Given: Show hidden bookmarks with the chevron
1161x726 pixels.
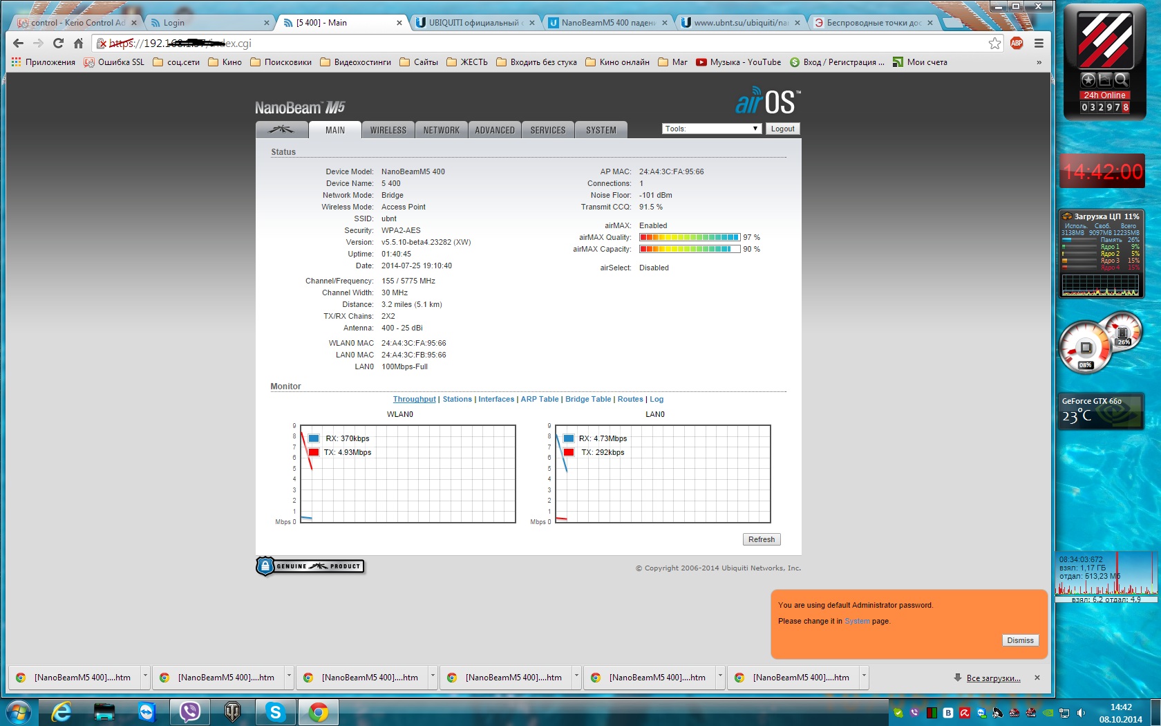Looking at the screenshot, I should [1039, 62].
